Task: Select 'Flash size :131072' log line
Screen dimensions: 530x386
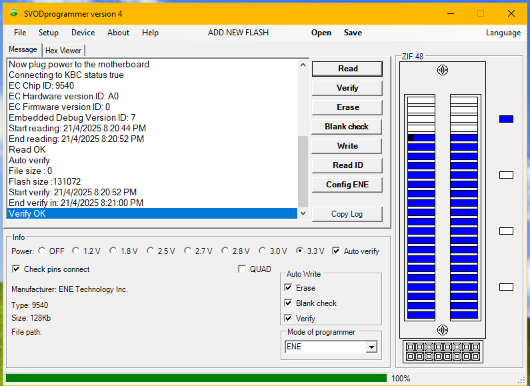Action: click(x=152, y=181)
